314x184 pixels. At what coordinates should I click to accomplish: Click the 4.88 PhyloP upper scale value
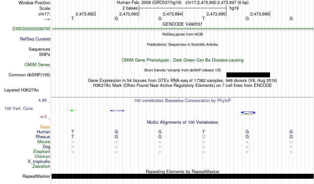42,100
